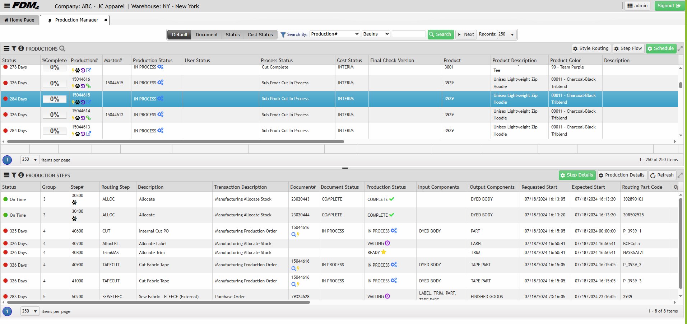Click the info icon in the Production Steps header
The width and height of the screenshot is (687, 324).
[21, 175]
